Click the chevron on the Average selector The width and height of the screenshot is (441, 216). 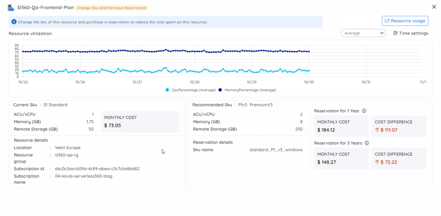382,33
